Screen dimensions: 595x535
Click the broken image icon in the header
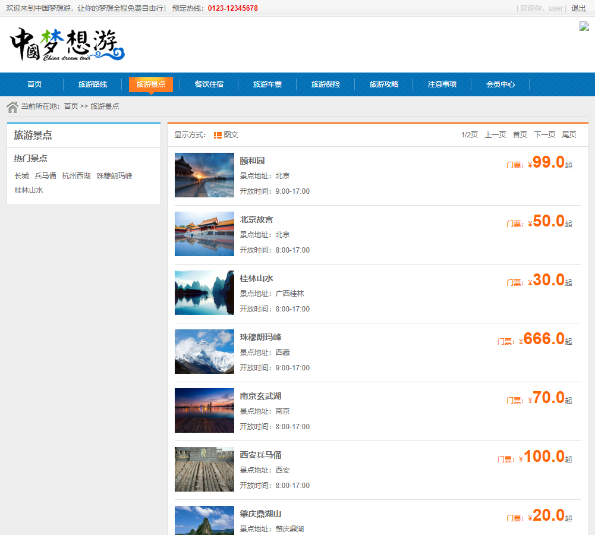coord(584,26)
